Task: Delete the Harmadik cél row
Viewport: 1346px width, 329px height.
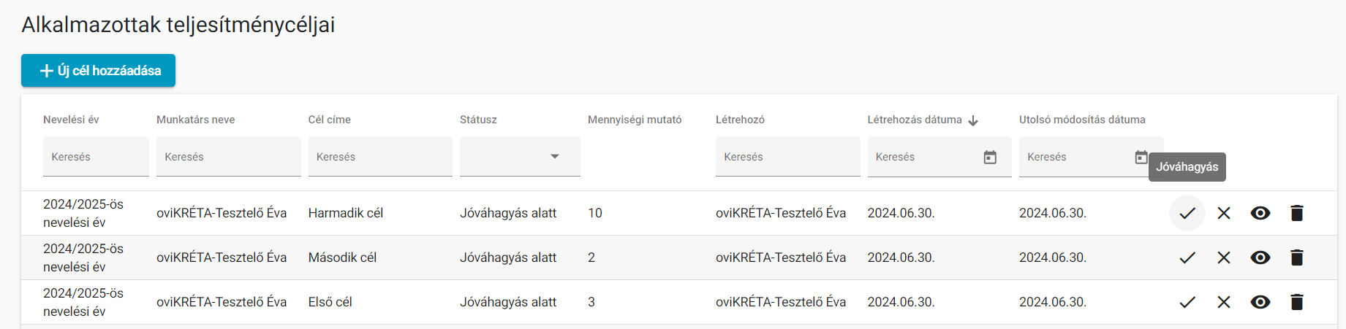Action: pyautogui.click(x=1296, y=213)
